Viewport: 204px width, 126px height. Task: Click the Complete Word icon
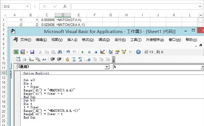(44, 59)
